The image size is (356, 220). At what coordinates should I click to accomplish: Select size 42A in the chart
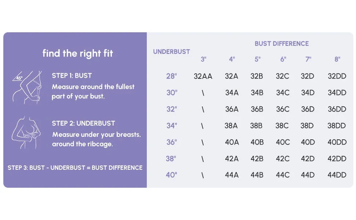click(x=232, y=158)
